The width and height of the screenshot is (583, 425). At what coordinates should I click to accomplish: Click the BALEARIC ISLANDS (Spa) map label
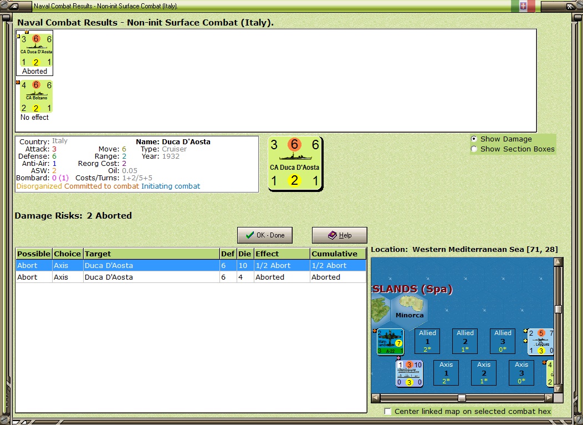(412, 289)
